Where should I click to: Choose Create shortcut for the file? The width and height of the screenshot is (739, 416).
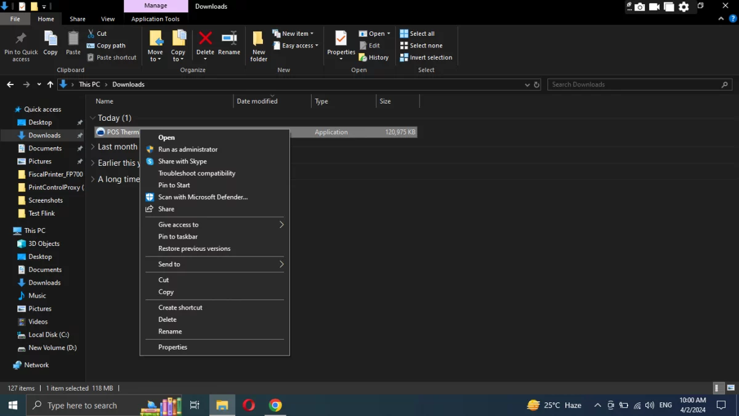[180, 307]
